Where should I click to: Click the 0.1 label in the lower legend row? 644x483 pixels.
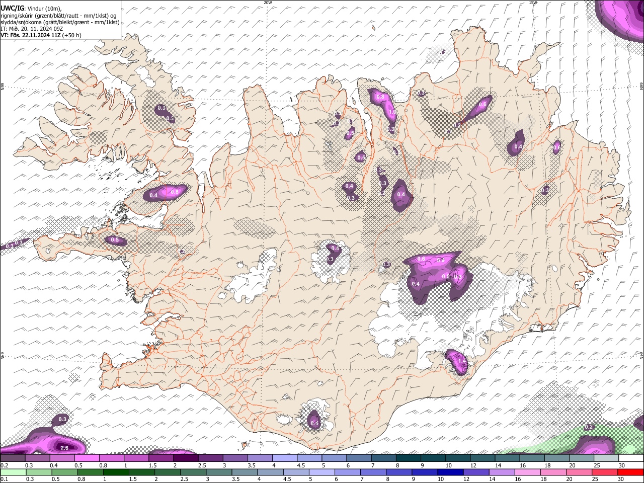click(x=4, y=479)
